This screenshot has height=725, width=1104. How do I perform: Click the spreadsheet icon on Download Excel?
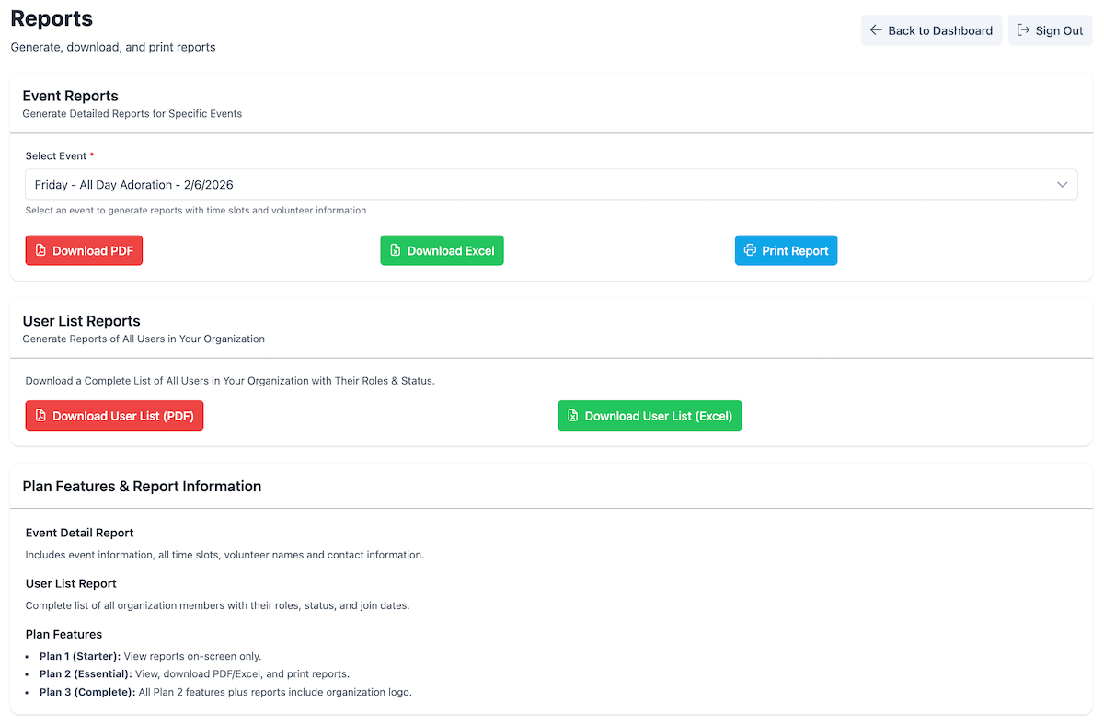click(x=396, y=250)
